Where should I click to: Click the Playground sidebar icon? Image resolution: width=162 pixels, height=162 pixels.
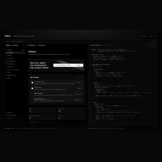click(7, 64)
